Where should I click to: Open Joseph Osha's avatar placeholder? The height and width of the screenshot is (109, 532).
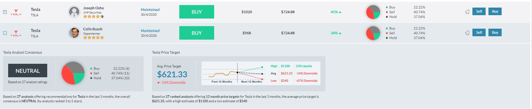pos(74,12)
